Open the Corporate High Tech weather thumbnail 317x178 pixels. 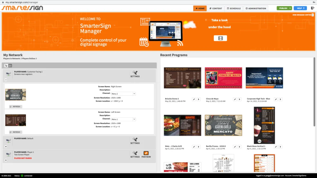point(264,78)
